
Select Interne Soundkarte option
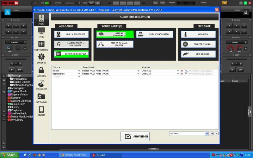[x=115, y=34]
